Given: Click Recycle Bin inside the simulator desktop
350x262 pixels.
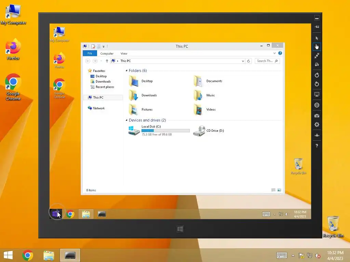Looking at the screenshot, I should (x=298, y=166).
